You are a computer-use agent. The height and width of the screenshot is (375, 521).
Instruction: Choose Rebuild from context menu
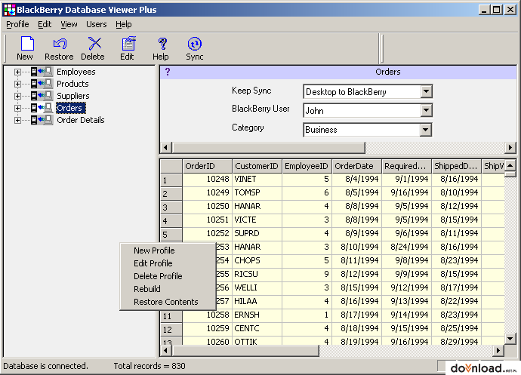coord(147,289)
